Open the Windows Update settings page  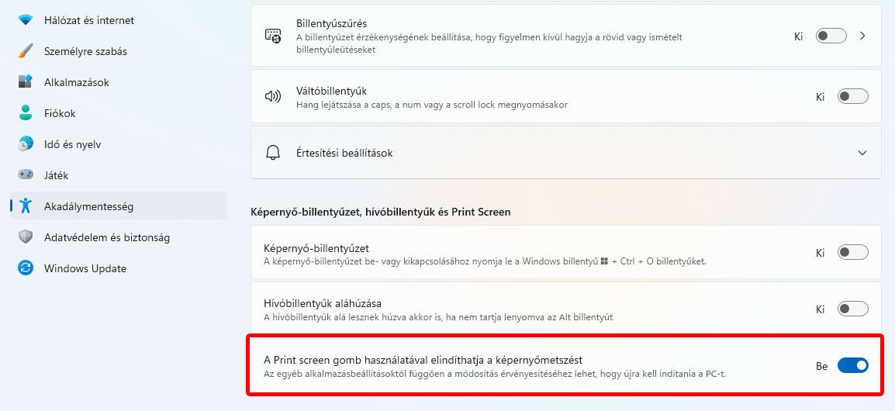(85, 268)
